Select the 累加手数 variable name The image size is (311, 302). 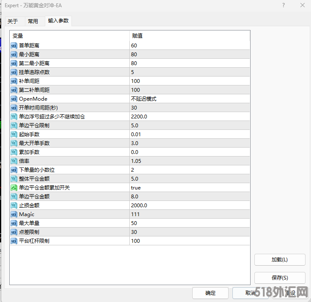click(29, 152)
